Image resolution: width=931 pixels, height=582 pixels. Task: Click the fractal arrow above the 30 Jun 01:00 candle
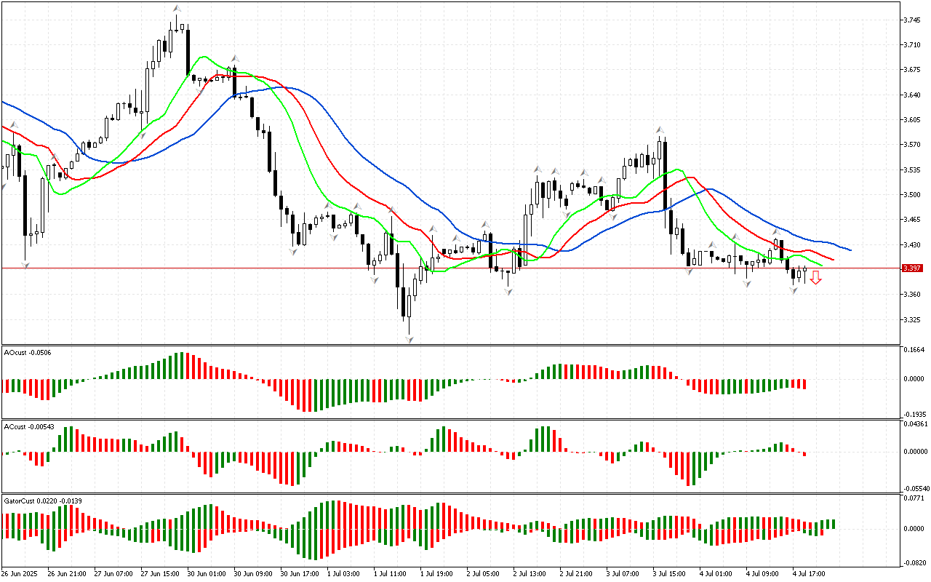click(234, 58)
